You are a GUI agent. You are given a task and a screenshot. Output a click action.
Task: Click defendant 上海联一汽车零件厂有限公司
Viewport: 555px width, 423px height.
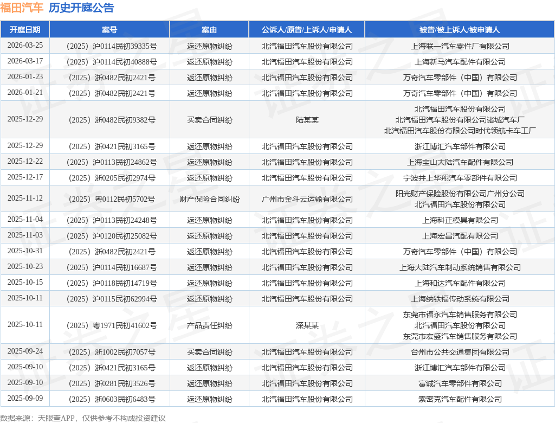click(460, 46)
